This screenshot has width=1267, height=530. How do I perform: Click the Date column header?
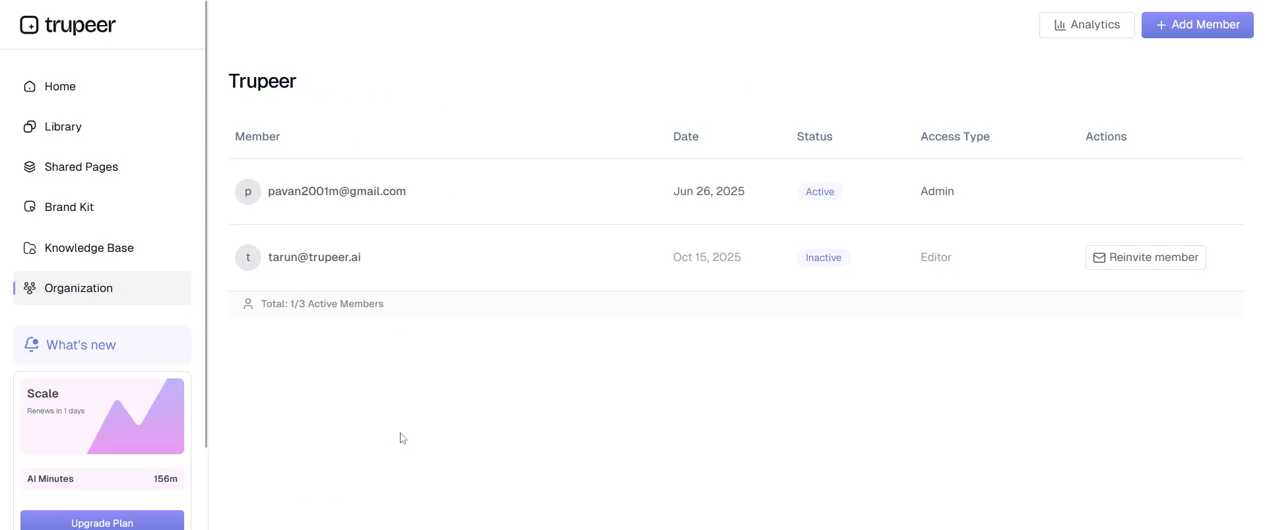pos(686,136)
